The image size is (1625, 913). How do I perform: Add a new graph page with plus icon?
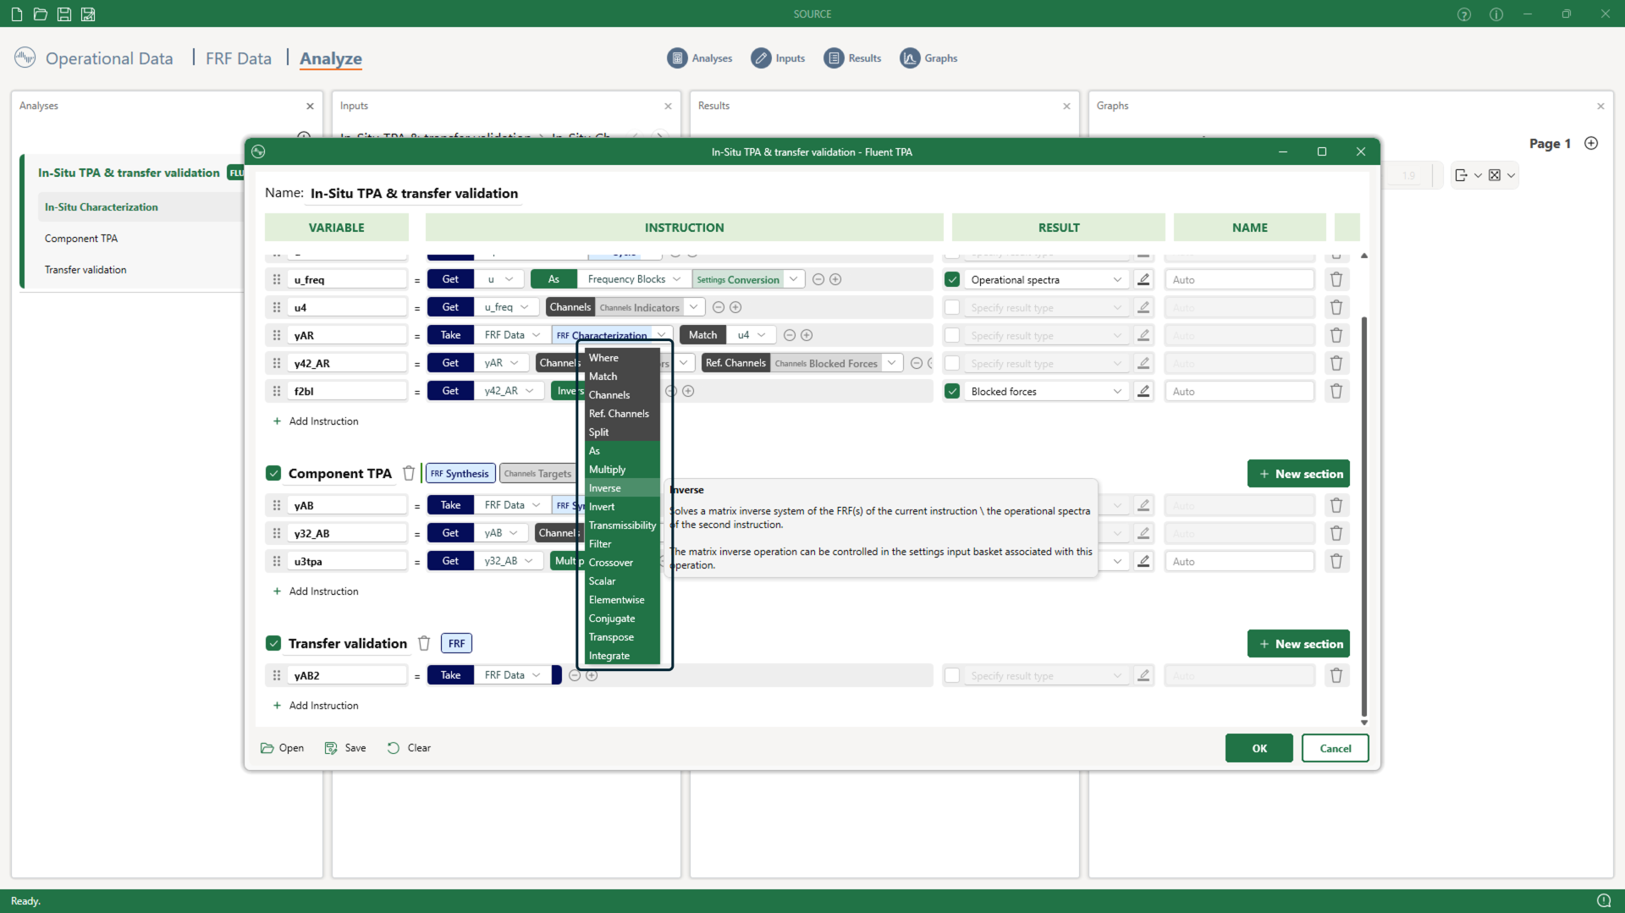point(1591,144)
